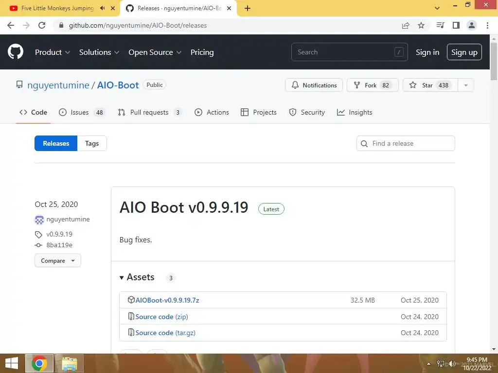Open a new browser tab with plus icon
The height and width of the screenshot is (373, 498).
click(x=248, y=8)
